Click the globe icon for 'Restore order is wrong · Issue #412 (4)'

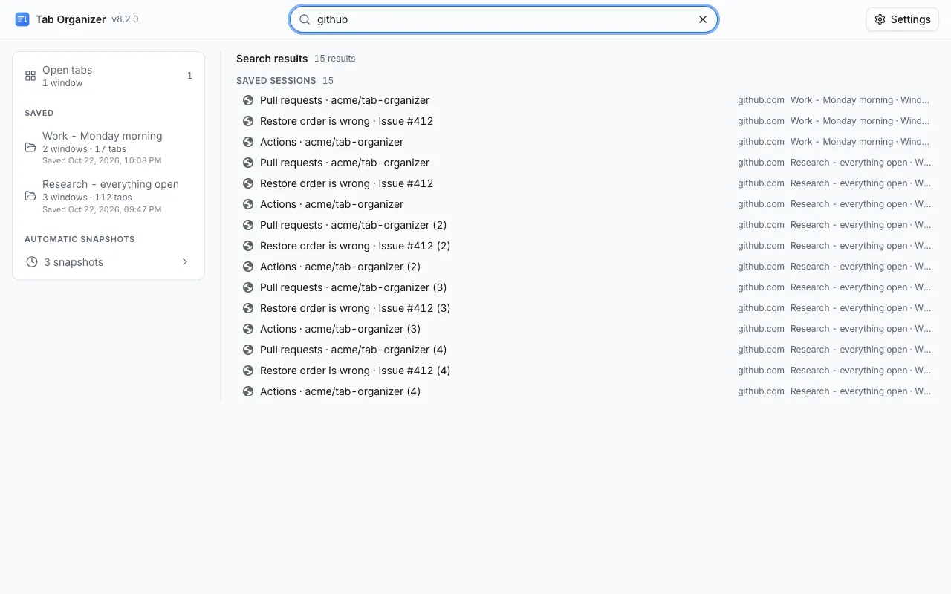point(248,371)
